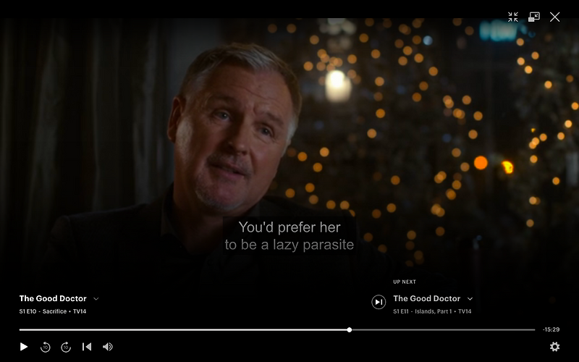Restart episode with the start-over icon
Screen dimensions: 579x362
pyautogui.click(x=87, y=347)
